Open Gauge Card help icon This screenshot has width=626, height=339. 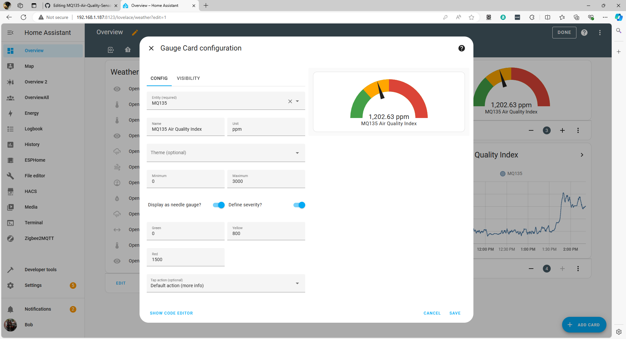pos(461,48)
